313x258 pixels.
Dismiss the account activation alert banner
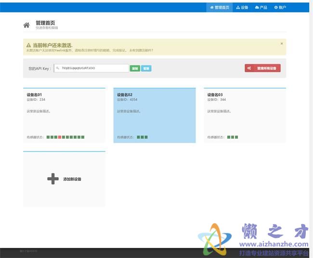pos(282,43)
